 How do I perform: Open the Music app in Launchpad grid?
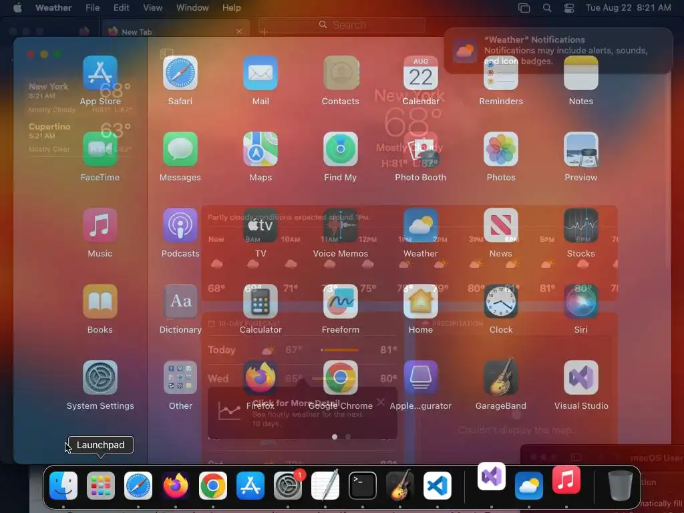(x=100, y=225)
